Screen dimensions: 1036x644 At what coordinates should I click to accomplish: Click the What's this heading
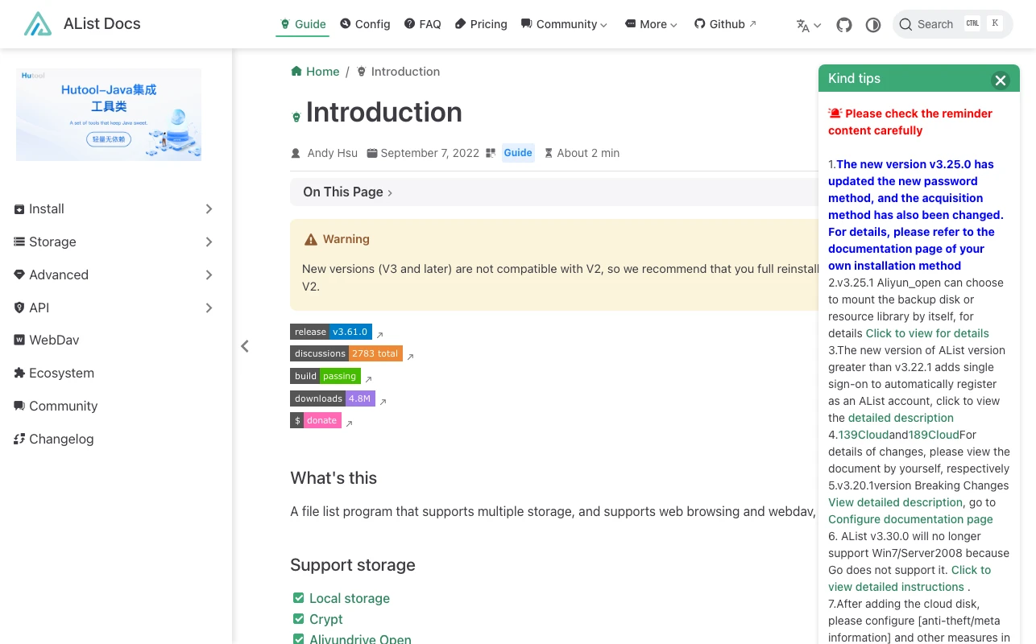click(x=334, y=478)
